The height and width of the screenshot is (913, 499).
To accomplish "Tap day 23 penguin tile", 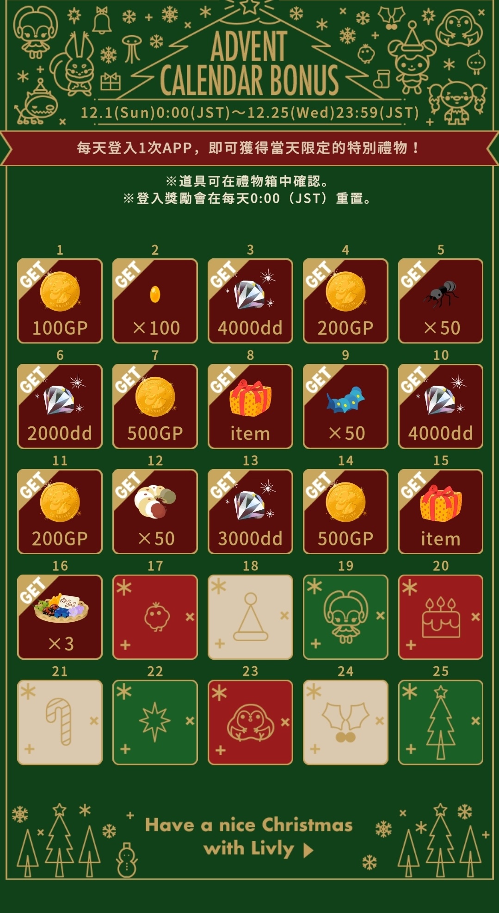I will [x=250, y=722].
